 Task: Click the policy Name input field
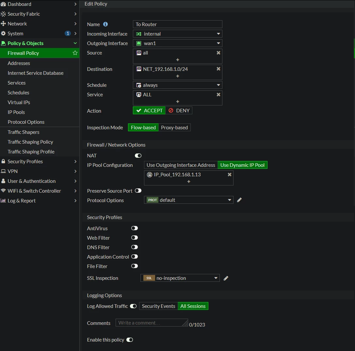pos(178,24)
